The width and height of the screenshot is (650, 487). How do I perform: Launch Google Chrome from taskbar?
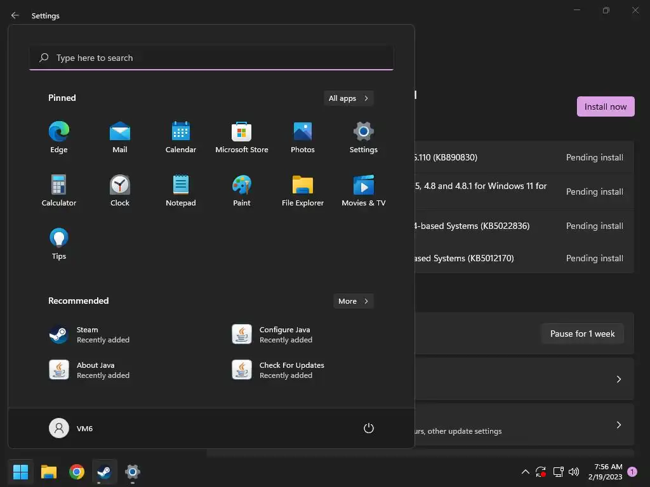click(x=77, y=472)
